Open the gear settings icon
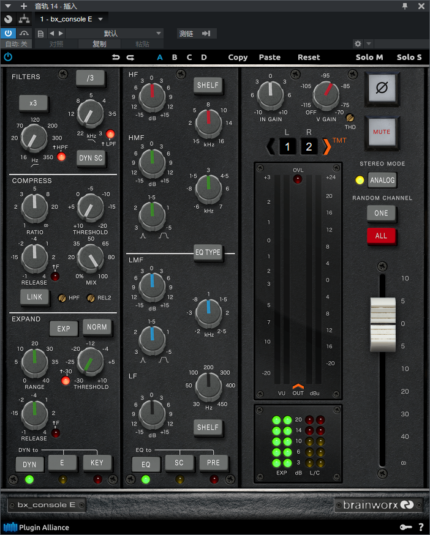430x535 pixels. pyautogui.click(x=358, y=43)
